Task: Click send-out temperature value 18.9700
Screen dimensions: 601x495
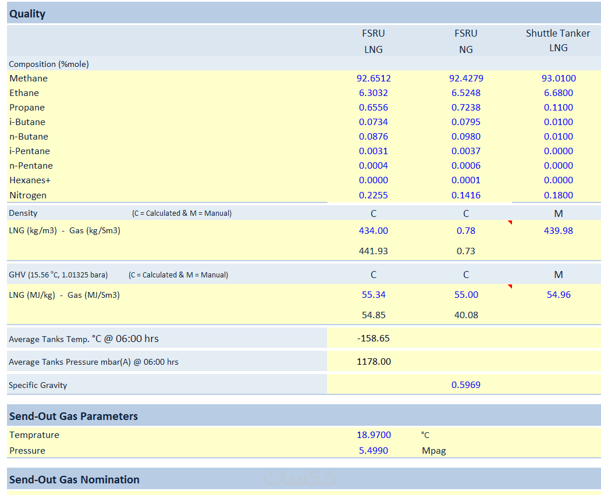Action: pos(374,435)
